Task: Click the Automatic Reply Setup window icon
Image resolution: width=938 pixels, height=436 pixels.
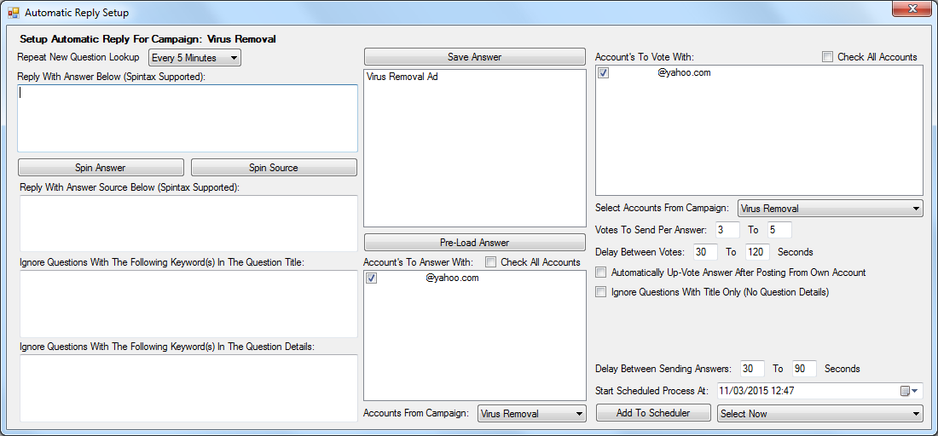Action: tap(13, 12)
